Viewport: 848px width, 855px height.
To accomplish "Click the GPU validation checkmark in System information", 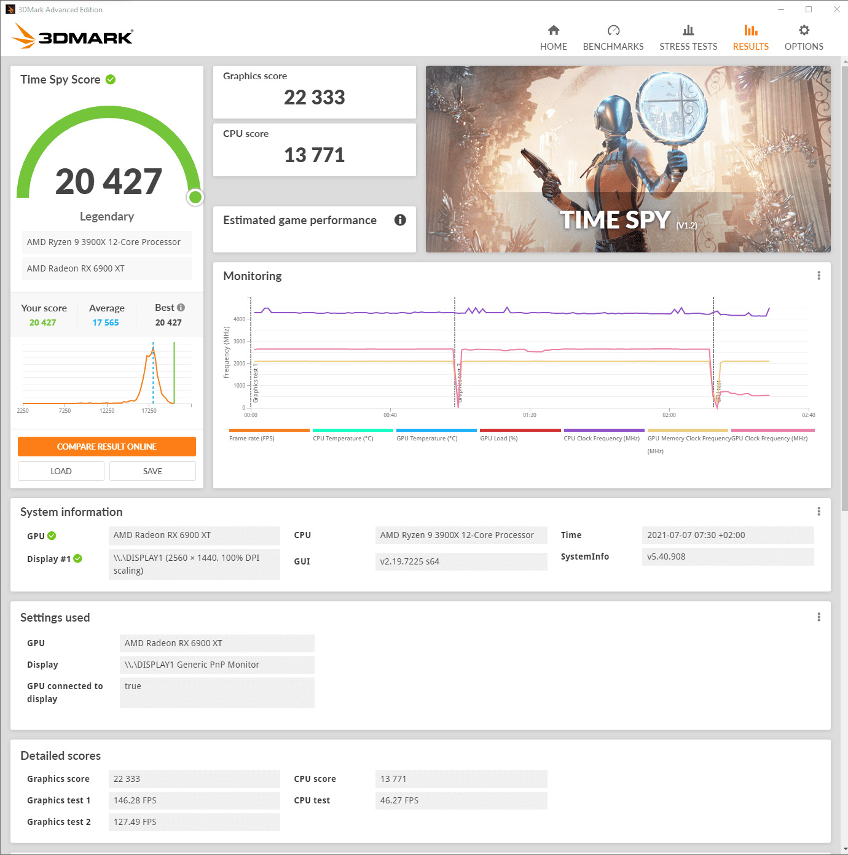I will coord(52,536).
